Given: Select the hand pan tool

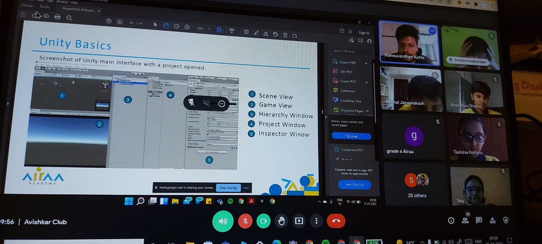Looking at the screenshot, I should [x=166, y=26].
